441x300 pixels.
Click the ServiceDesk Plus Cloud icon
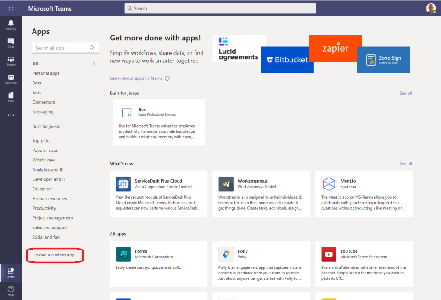[x=123, y=184]
